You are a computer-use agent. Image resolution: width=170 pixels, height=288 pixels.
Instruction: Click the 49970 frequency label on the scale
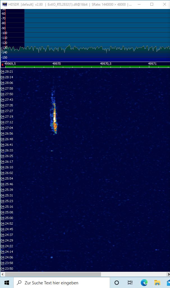(57, 64)
